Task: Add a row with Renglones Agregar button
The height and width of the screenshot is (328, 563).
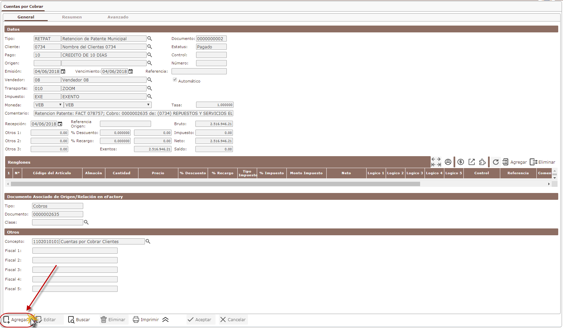Action: (515, 162)
